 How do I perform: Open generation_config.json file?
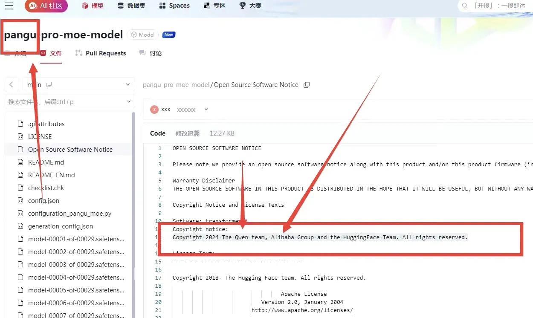pos(61,226)
